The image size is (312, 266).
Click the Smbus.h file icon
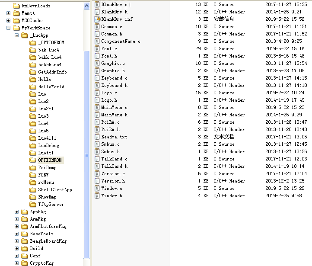pos(97,151)
